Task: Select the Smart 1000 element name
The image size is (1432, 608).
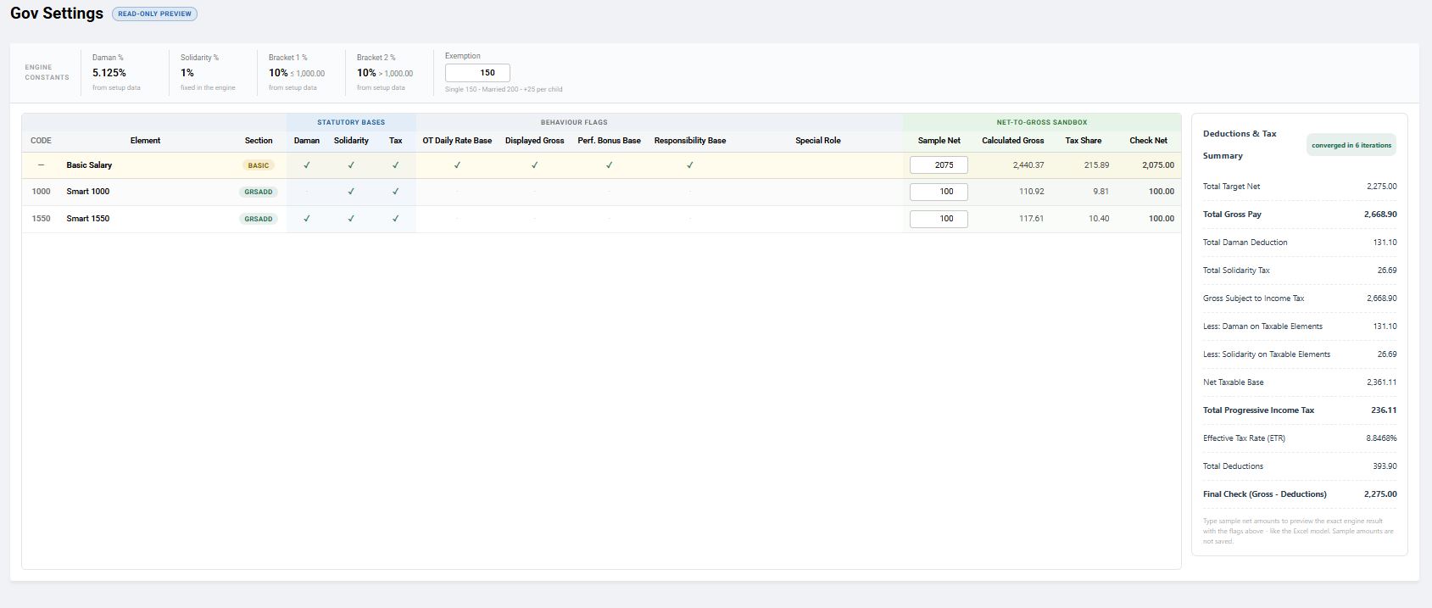Action: [x=88, y=192]
